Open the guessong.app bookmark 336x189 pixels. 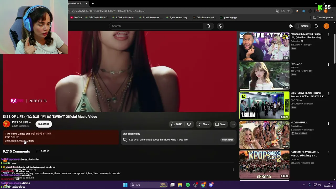[228, 18]
